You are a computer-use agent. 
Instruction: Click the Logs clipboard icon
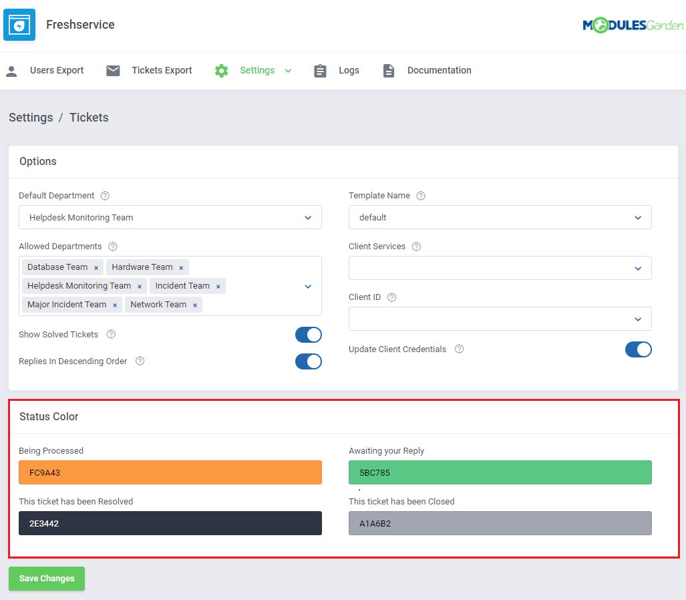[x=321, y=71]
